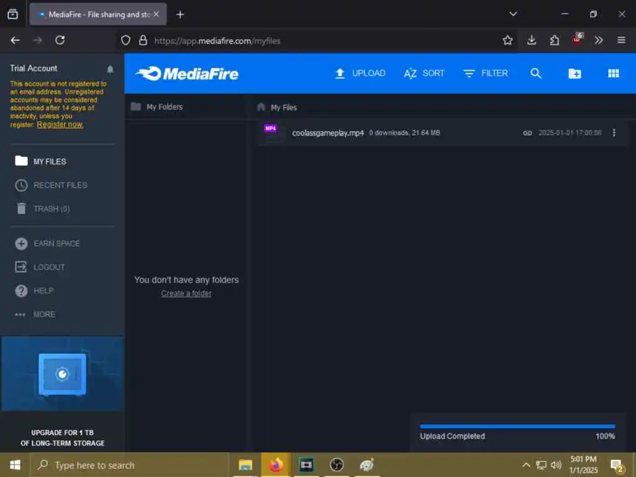Screen dimensions: 636x477
Task: Copy share link icon for coolassgameplay.mp4
Action: click(527, 133)
